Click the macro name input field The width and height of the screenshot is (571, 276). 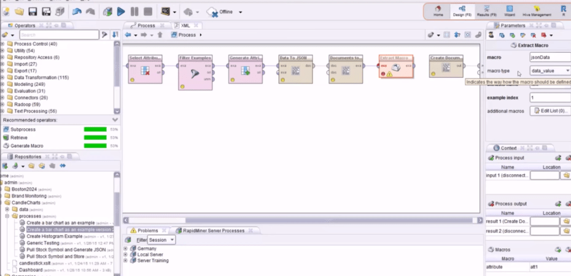click(549, 57)
